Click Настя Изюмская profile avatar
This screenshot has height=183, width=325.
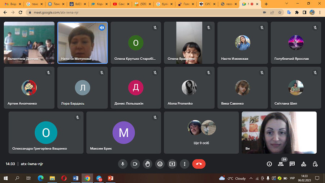coord(243,43)
